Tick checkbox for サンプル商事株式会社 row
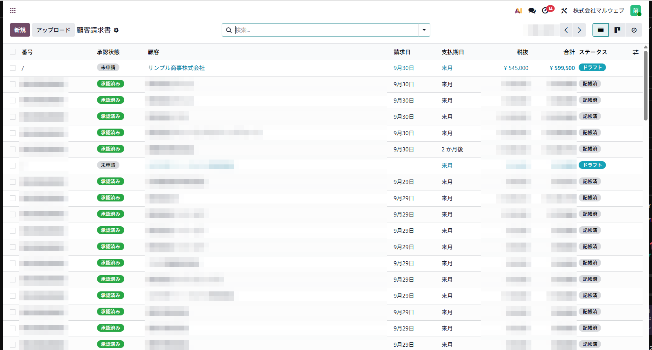 (x=13, y=68)
